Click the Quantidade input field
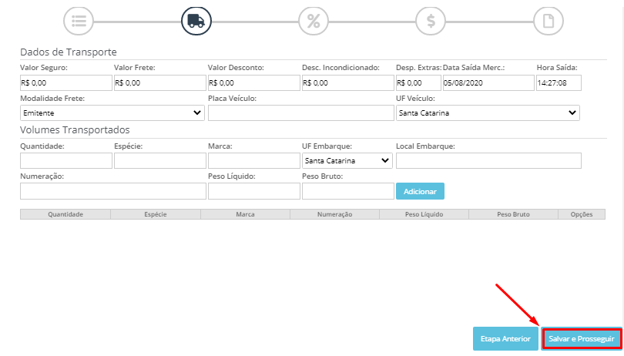The width and height of the screenshot is (624, 356). point(66,160)
